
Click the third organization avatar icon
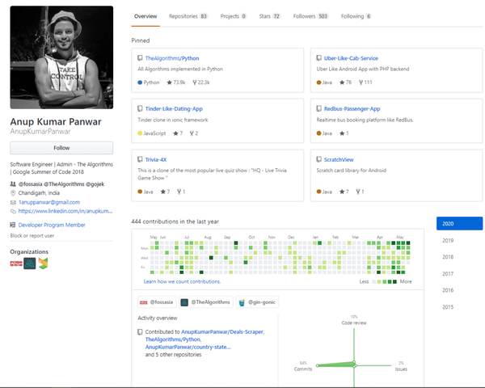pos(43,263)
